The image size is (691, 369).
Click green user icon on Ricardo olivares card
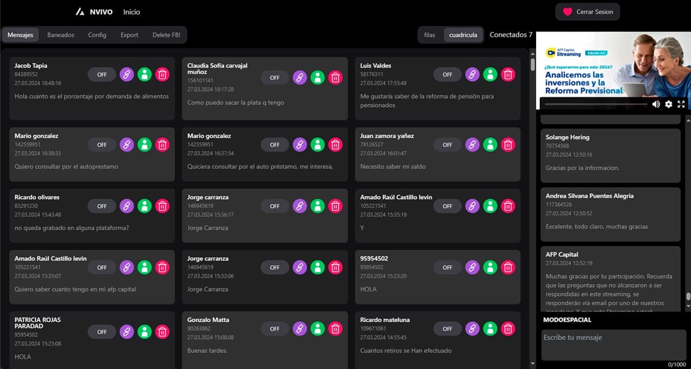tap(144, 206)
